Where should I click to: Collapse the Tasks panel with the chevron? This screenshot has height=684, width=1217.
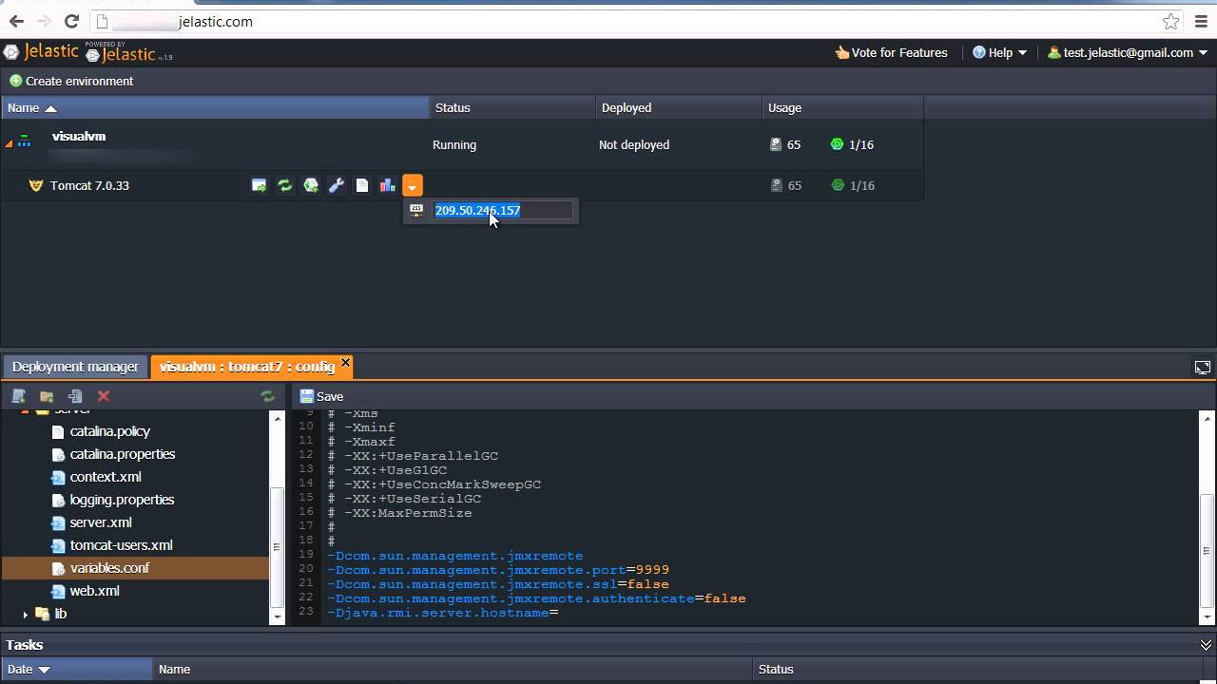pos(1206,645)
